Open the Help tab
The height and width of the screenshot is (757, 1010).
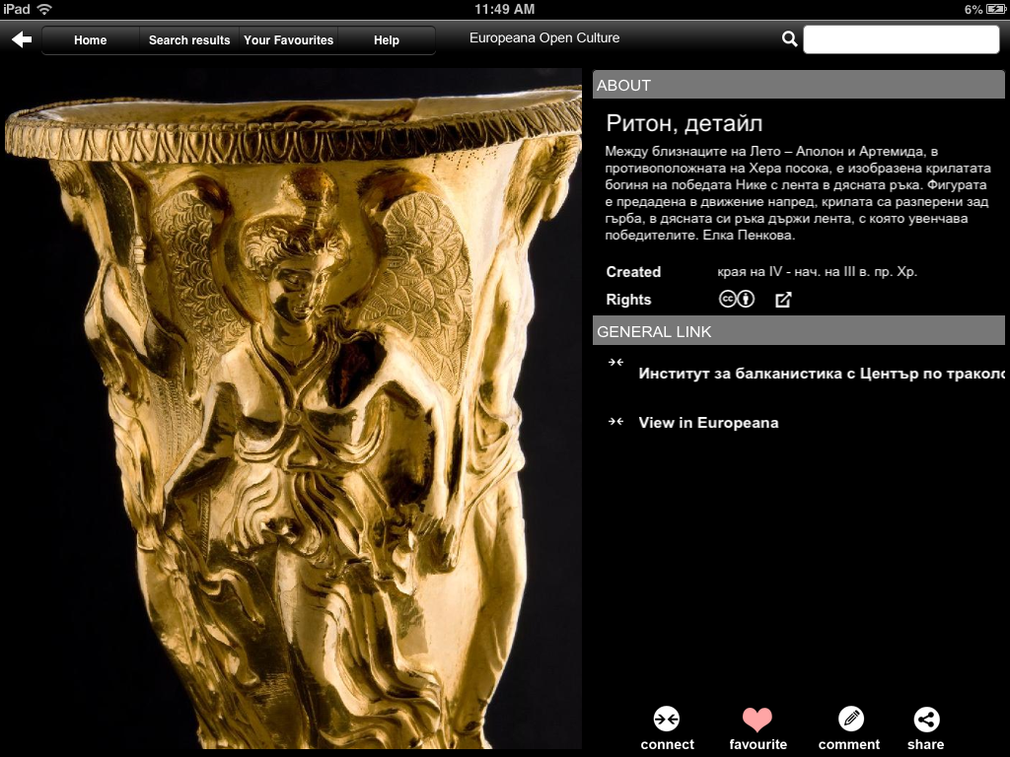[x=387, y=39]
